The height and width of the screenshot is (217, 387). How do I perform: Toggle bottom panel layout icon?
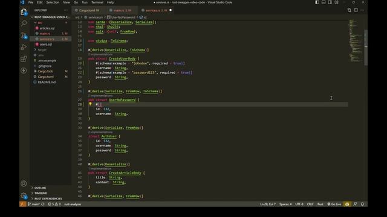tap(324, 2)
